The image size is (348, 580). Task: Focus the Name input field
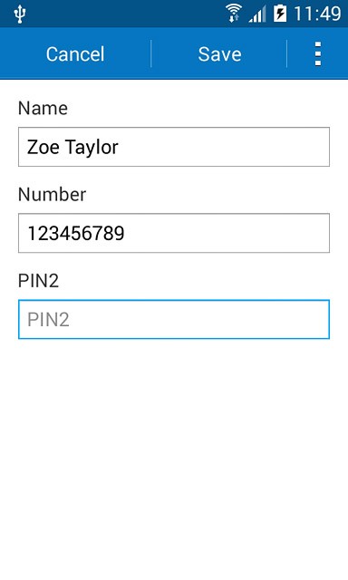click(174, 147)
